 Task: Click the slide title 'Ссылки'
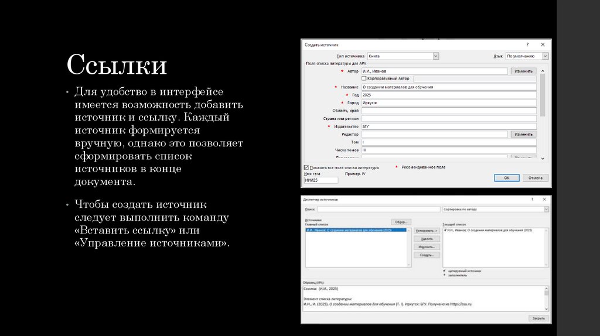[x=117, y=64]
